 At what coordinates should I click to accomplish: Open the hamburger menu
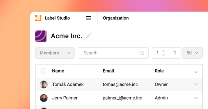[88, 18]
